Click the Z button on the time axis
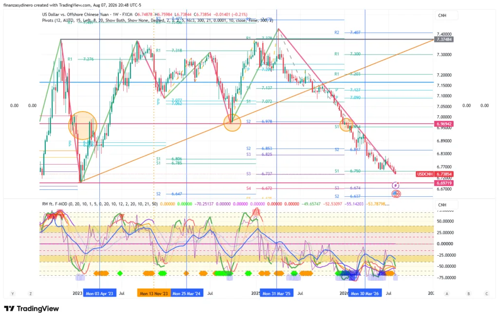 click(x=31, y=294)
